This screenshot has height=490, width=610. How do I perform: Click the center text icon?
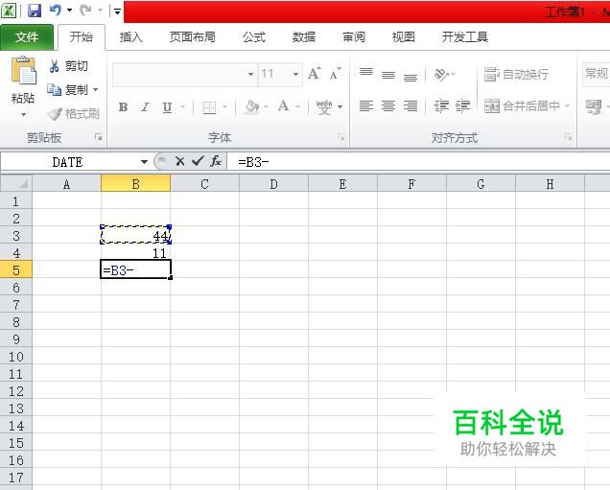pos(388,105)
